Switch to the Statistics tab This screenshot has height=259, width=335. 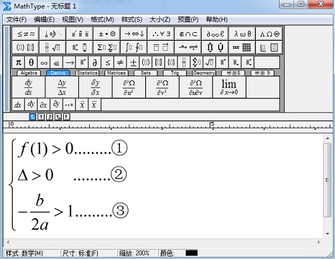point(87,73)
